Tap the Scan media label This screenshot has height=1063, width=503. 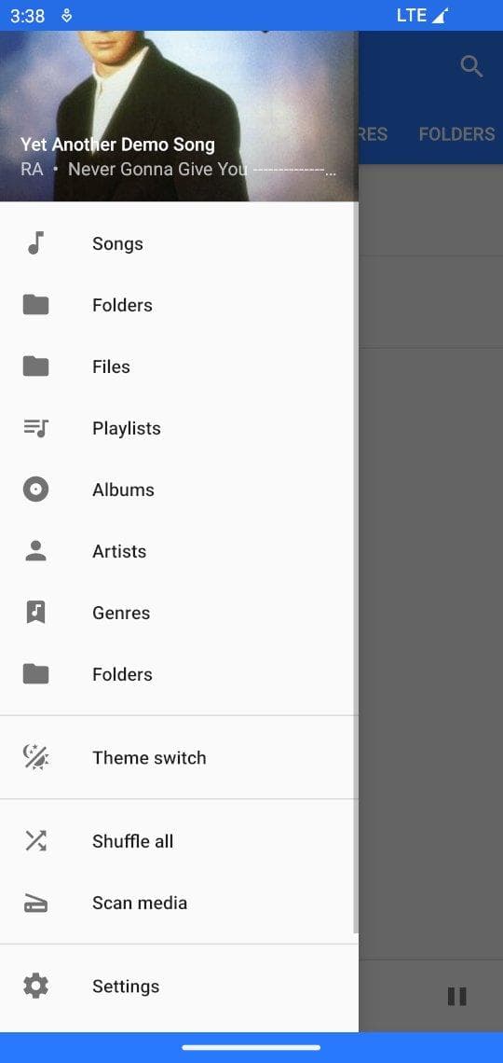point(140,903)
